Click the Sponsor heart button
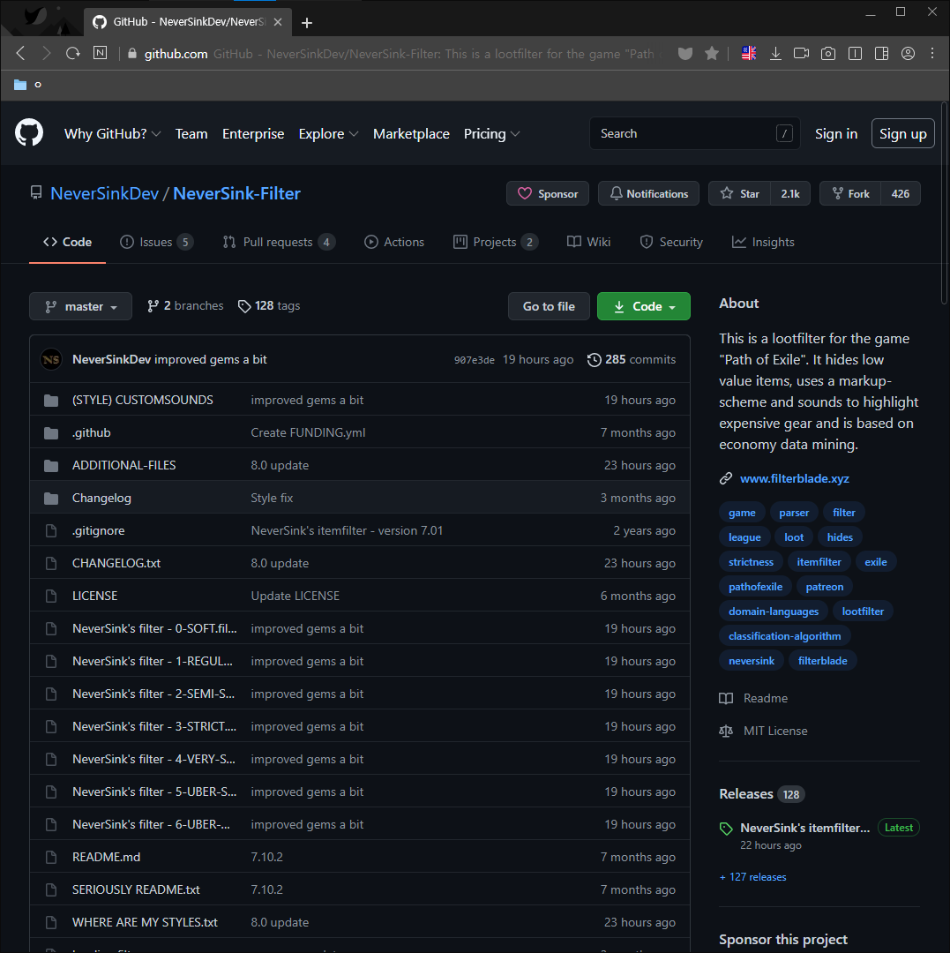The width and height of the screenshot is (950, 953). coord(547,193)
